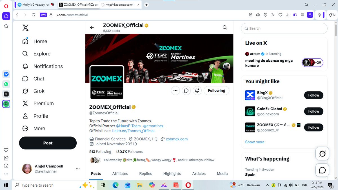Switch to the Highlights tab
The height and width of the screenshot is (190, 338).
(172, 174)
